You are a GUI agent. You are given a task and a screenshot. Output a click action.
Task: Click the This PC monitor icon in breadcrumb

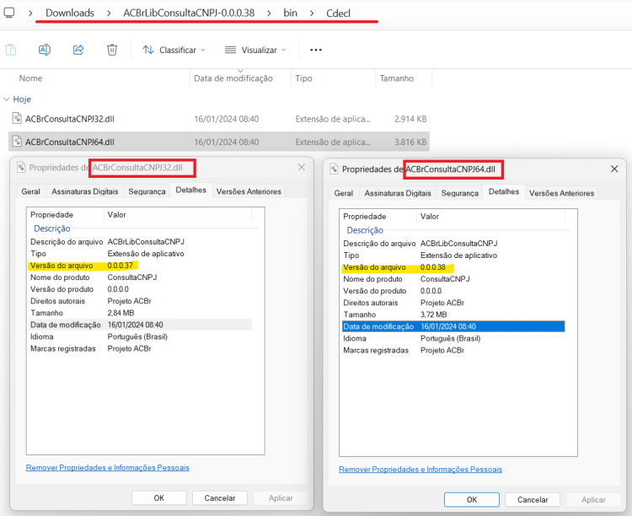[x=9, y=13]
